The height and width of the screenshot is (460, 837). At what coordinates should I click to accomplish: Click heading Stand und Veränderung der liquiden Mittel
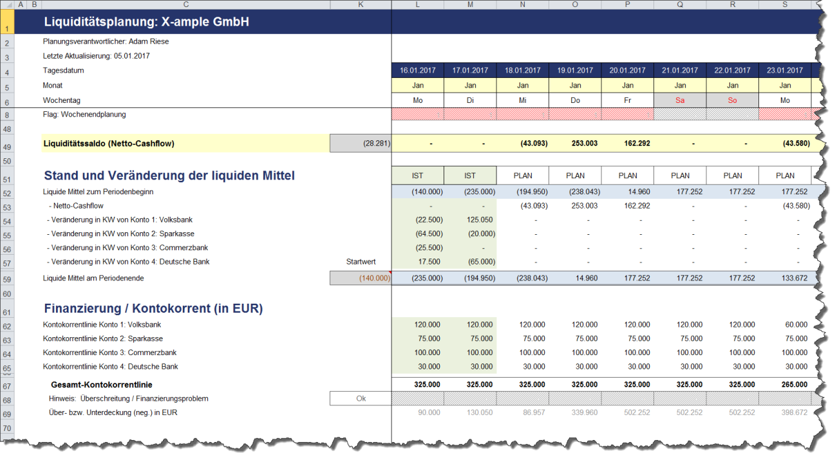[x=169, y=175]
